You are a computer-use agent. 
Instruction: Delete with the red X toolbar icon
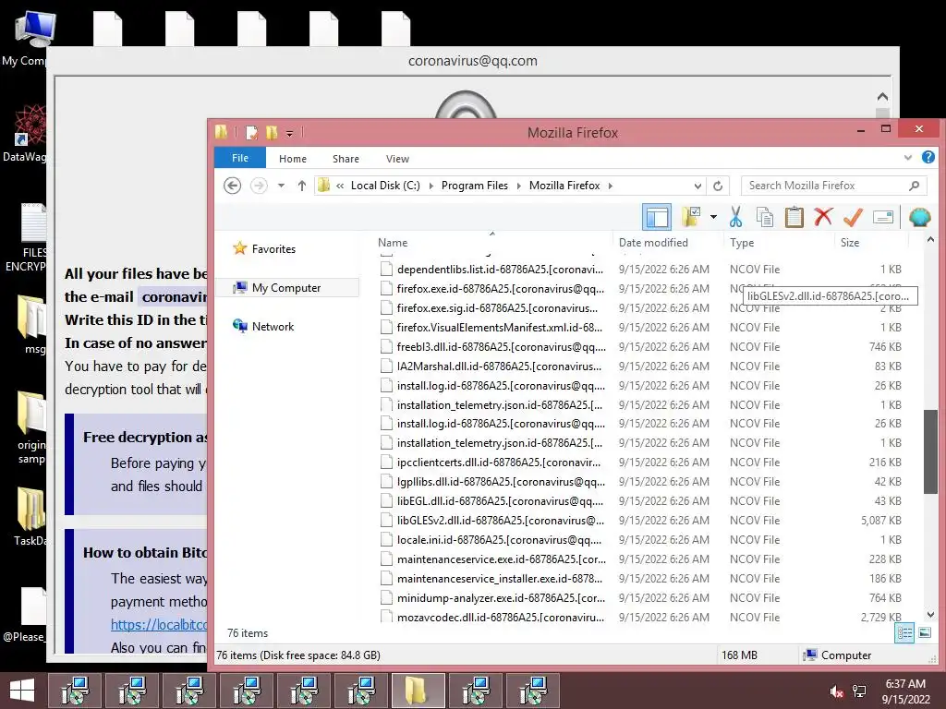(x=823, y=216)
